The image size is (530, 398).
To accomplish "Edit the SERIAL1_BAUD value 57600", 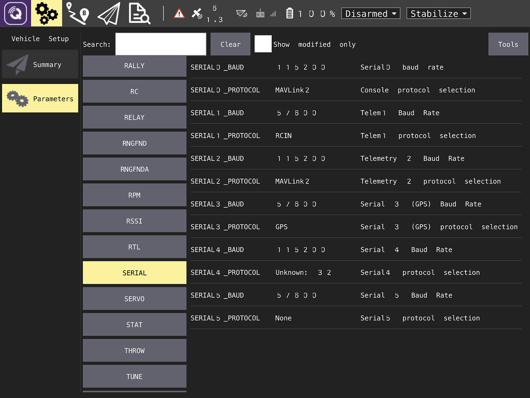I will coord(296,113).
